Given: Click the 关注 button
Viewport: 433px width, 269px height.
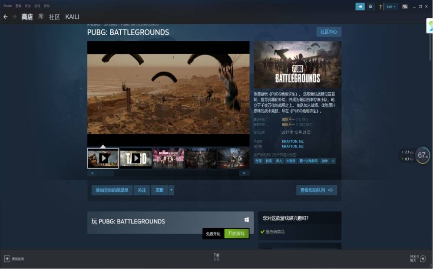Looking at the screenshot, I should click(x=142, y=190).
